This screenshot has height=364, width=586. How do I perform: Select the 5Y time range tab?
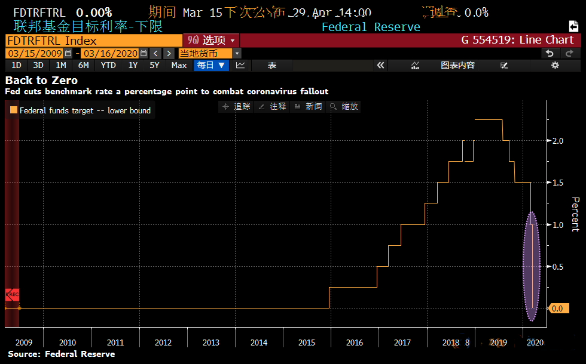(154, 65)
